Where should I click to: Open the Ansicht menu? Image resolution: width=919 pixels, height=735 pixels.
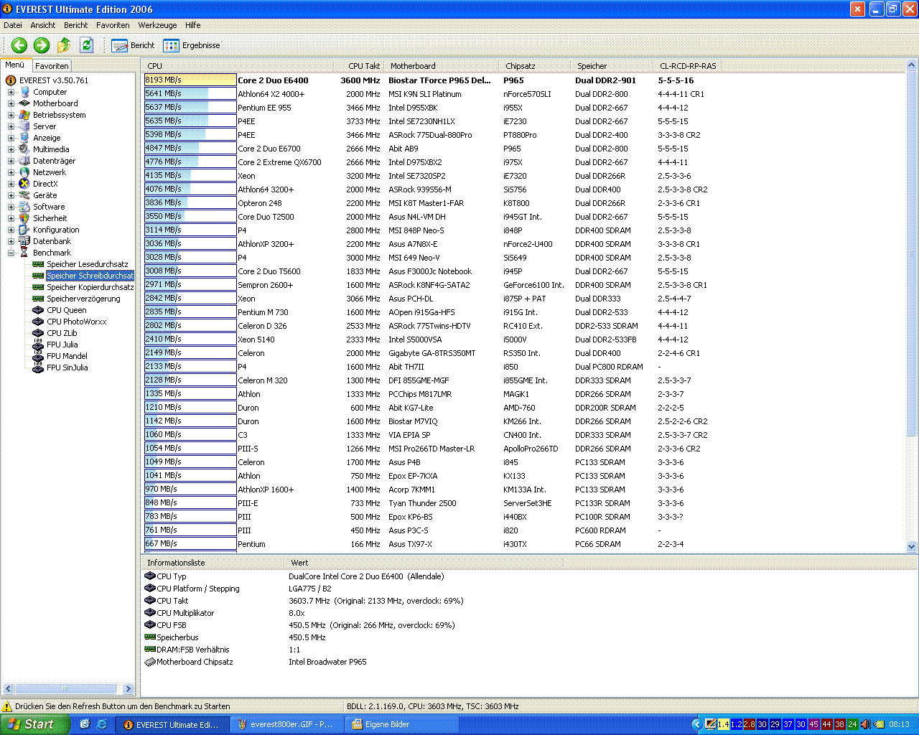point(43,25)
